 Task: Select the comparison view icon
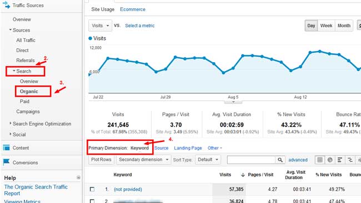click(x=350, y=160)
